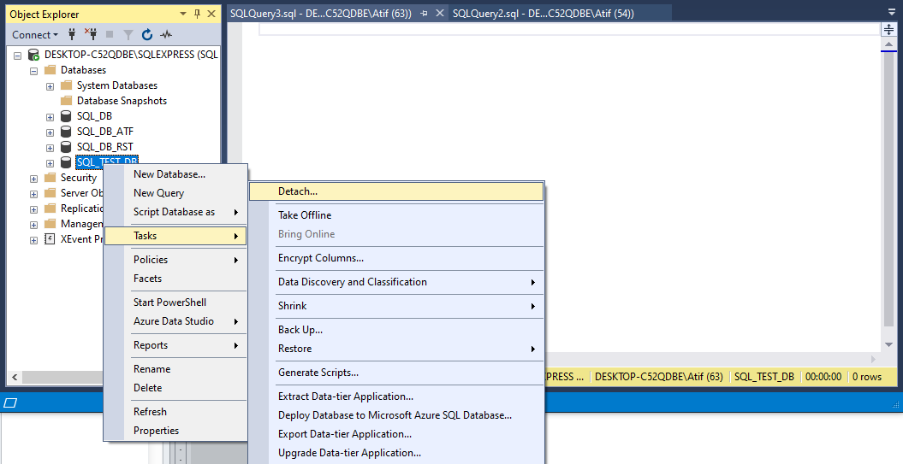Expand the Security node

point(33,179)
